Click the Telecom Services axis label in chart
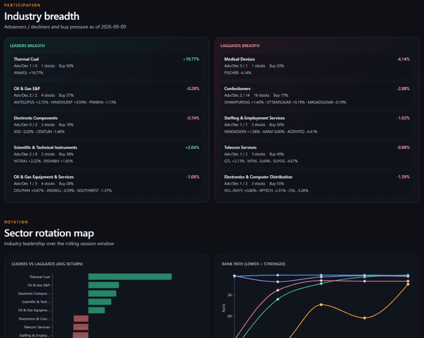Image resolution: width=424 pixels, height=338 pixels. coord(37,327)
